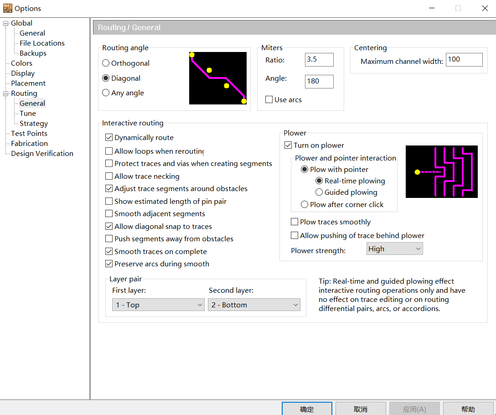Screen dimensions: 496x415
Task: Enable Protect traces and vias checkbox
Action: coord(109,163)
